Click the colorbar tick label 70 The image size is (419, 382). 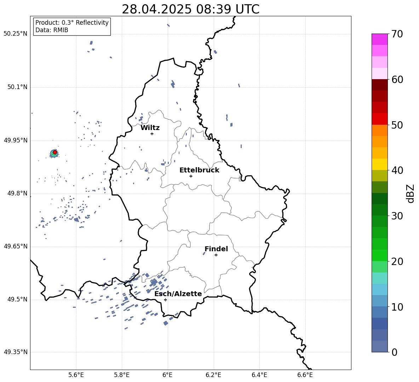coord(397,34)
